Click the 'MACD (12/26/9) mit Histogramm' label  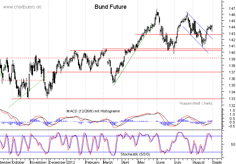click(x=93, y=111)
